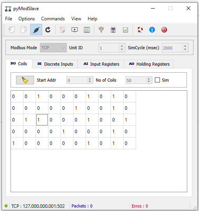199x211 pixels.
Task: Select the Coils tab
Action: click(x=19, y=64)
